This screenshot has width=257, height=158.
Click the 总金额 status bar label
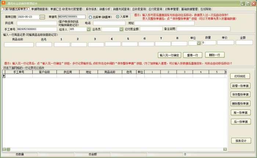point(93,154)
